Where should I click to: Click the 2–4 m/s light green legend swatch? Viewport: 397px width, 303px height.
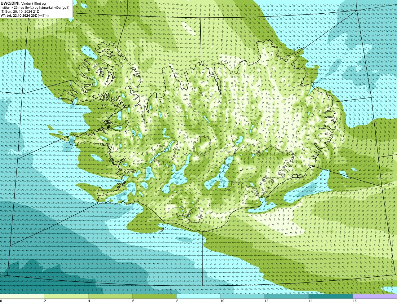click(66, 296)
